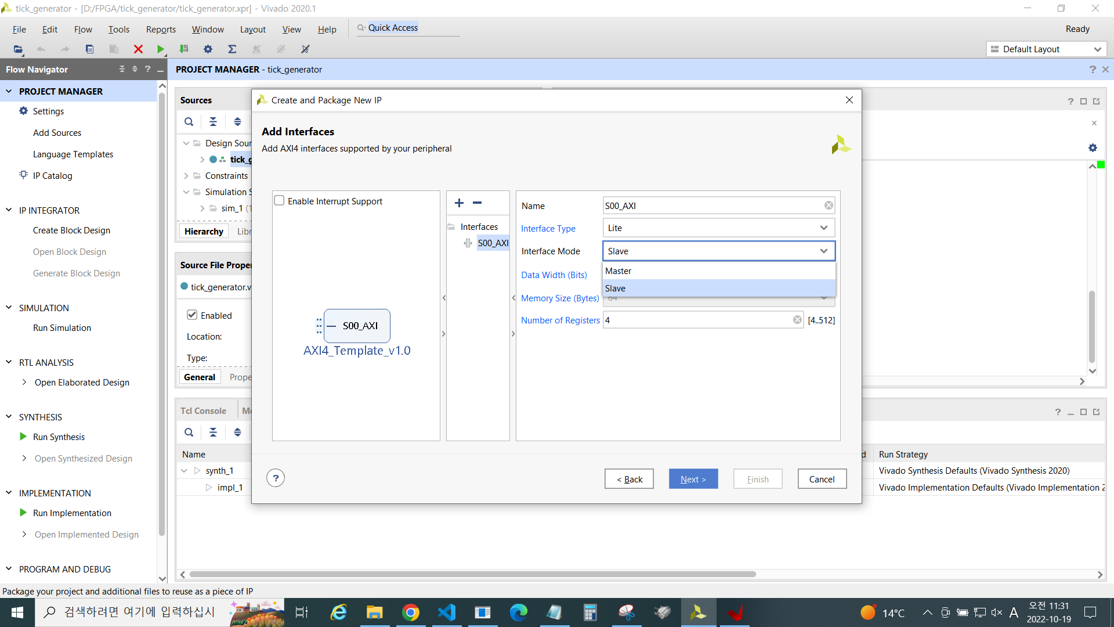Open the Reports menu
1114x627 pixels.
pyautogui.click(x=161, y=29)
